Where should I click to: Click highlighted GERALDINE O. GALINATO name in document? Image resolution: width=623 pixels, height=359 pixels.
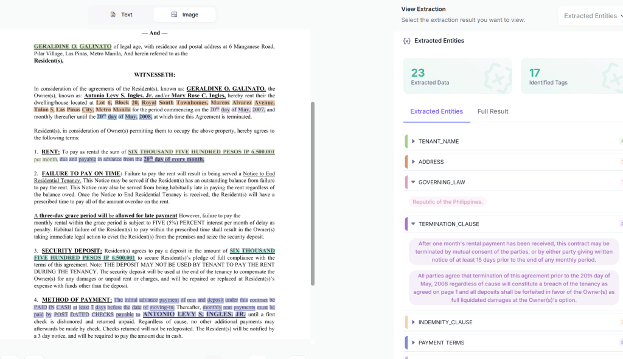point(72,46)
